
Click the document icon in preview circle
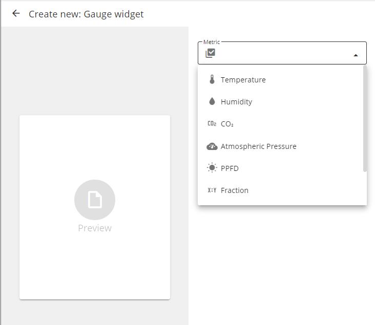coord(95,200)
